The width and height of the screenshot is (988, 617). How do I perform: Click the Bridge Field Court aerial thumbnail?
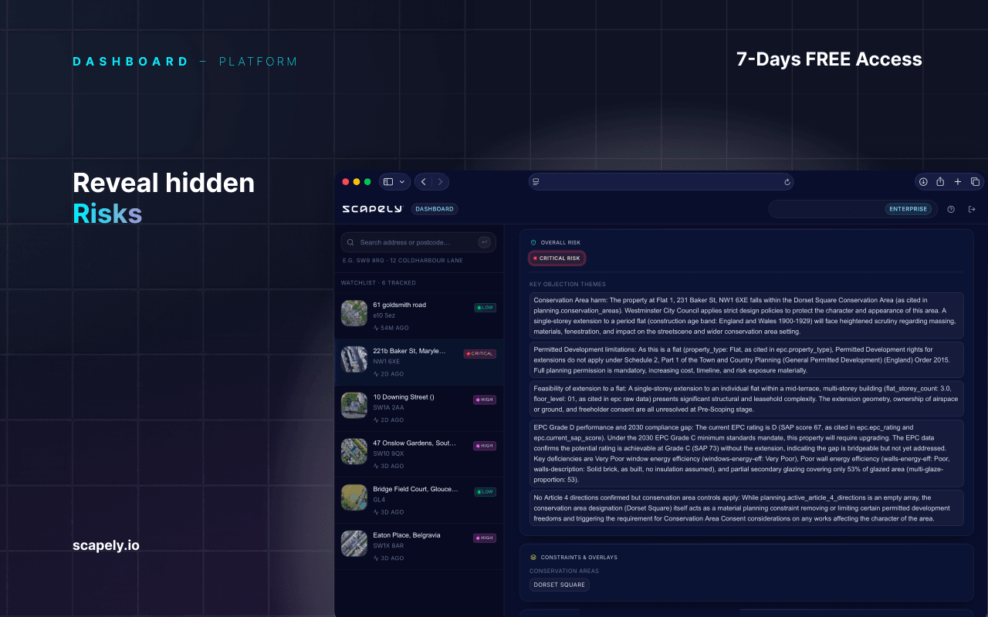coord(354,497)
